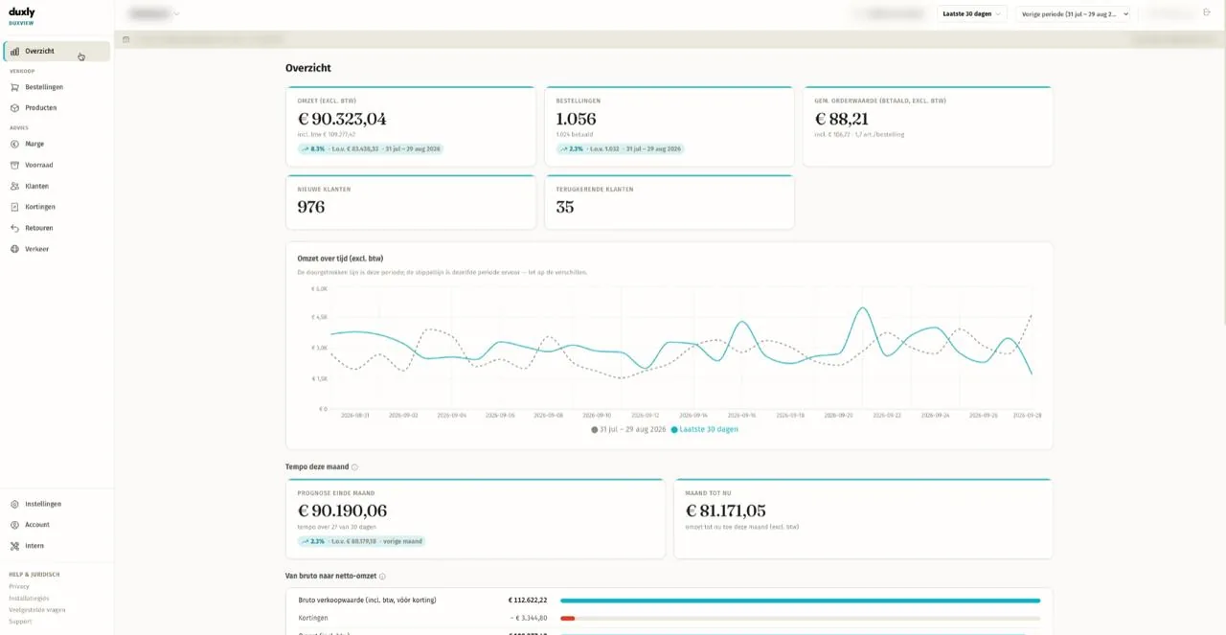Click the Prognose einde maand card
This screenshot has height=635, width=1226.
[475, 519]
